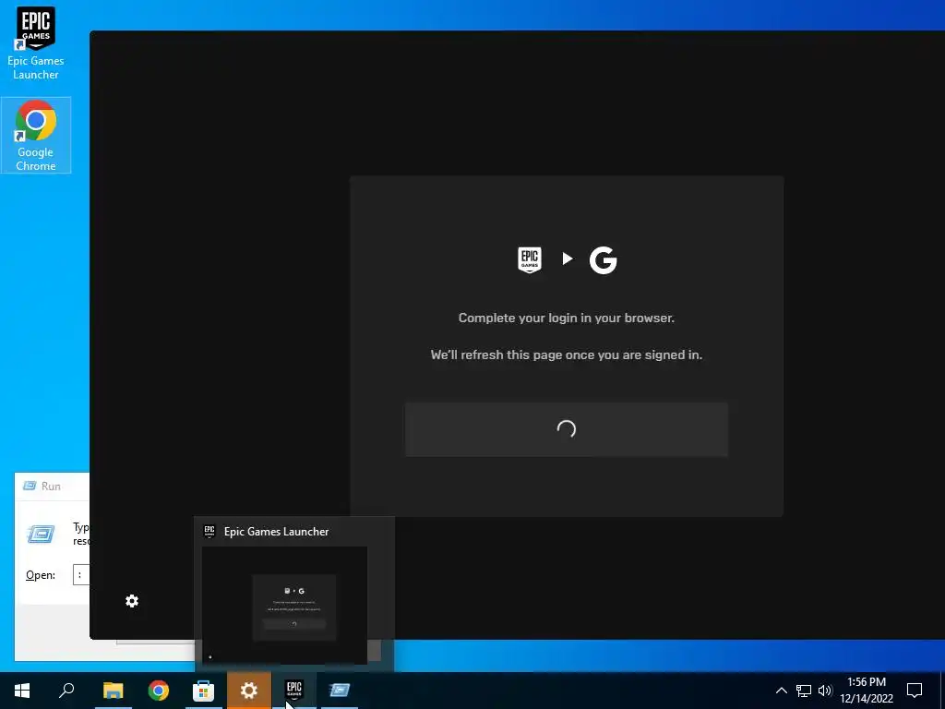
Task: Launch File Explorer from taskbar
Action: [x=113, y=691]
